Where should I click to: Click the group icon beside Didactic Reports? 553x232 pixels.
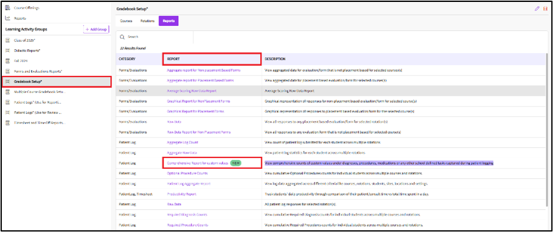pos(8,51)
